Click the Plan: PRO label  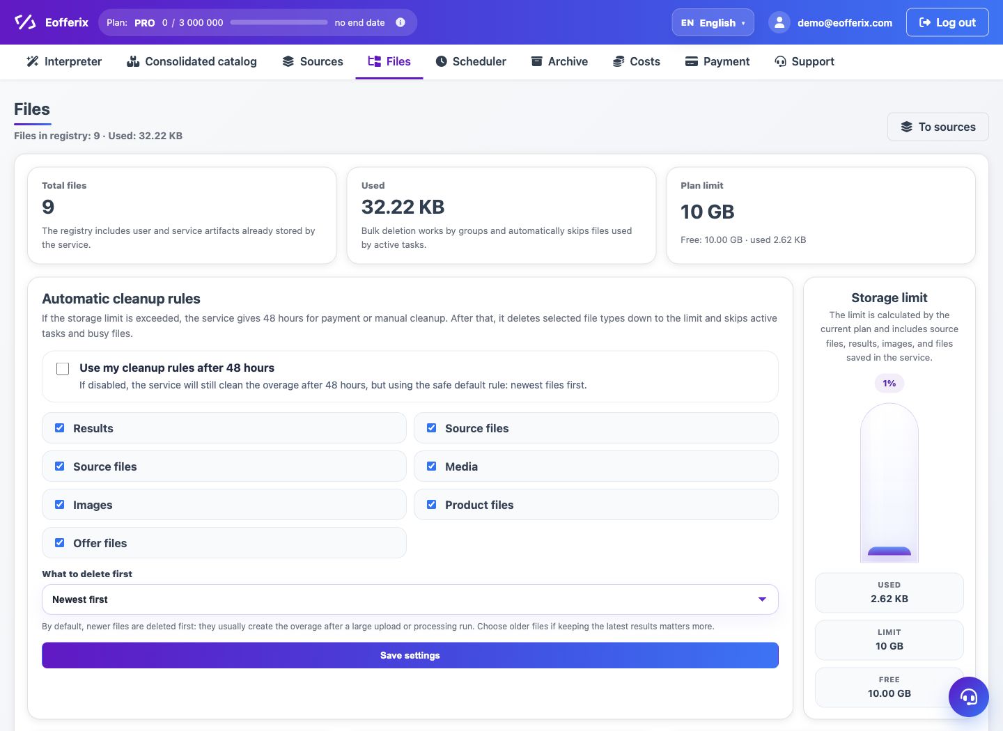click(131, 22)
